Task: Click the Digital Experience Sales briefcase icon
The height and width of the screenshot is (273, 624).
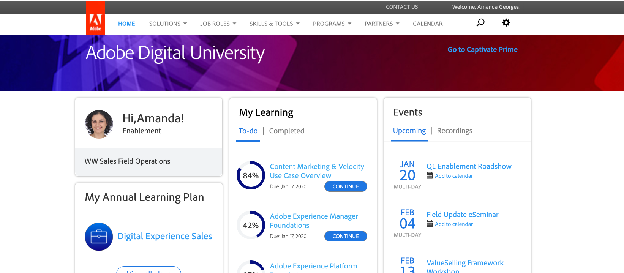Action: pyautogui.click(x=99, y=237)
